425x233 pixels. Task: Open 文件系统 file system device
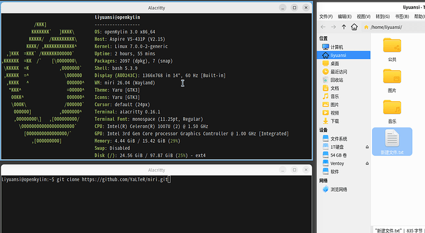click(344, 139)
